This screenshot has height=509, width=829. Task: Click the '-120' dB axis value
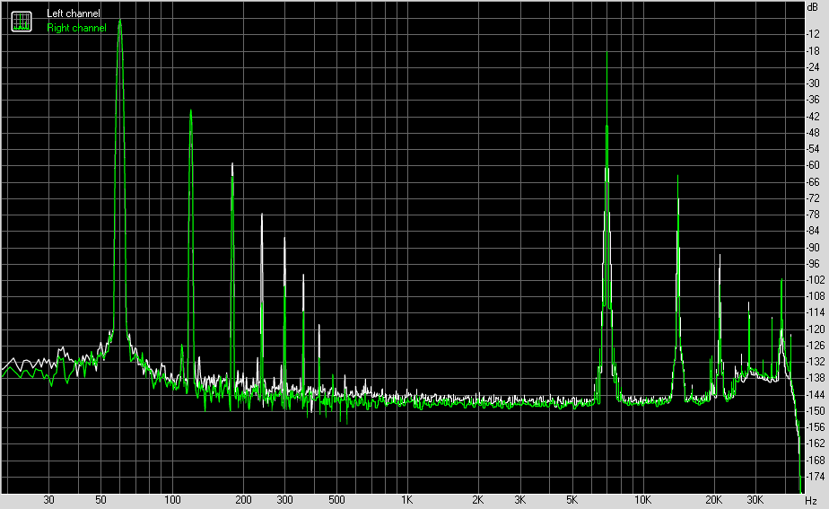[x=815, y=329]
